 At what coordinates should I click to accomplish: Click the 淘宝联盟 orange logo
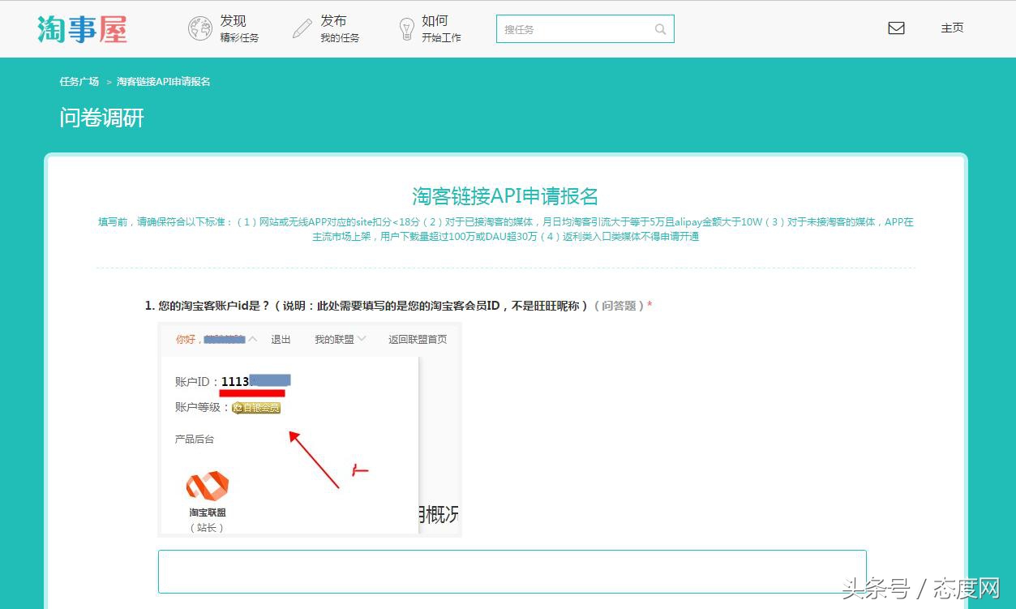pyautogui.click(x=208, y=487)
